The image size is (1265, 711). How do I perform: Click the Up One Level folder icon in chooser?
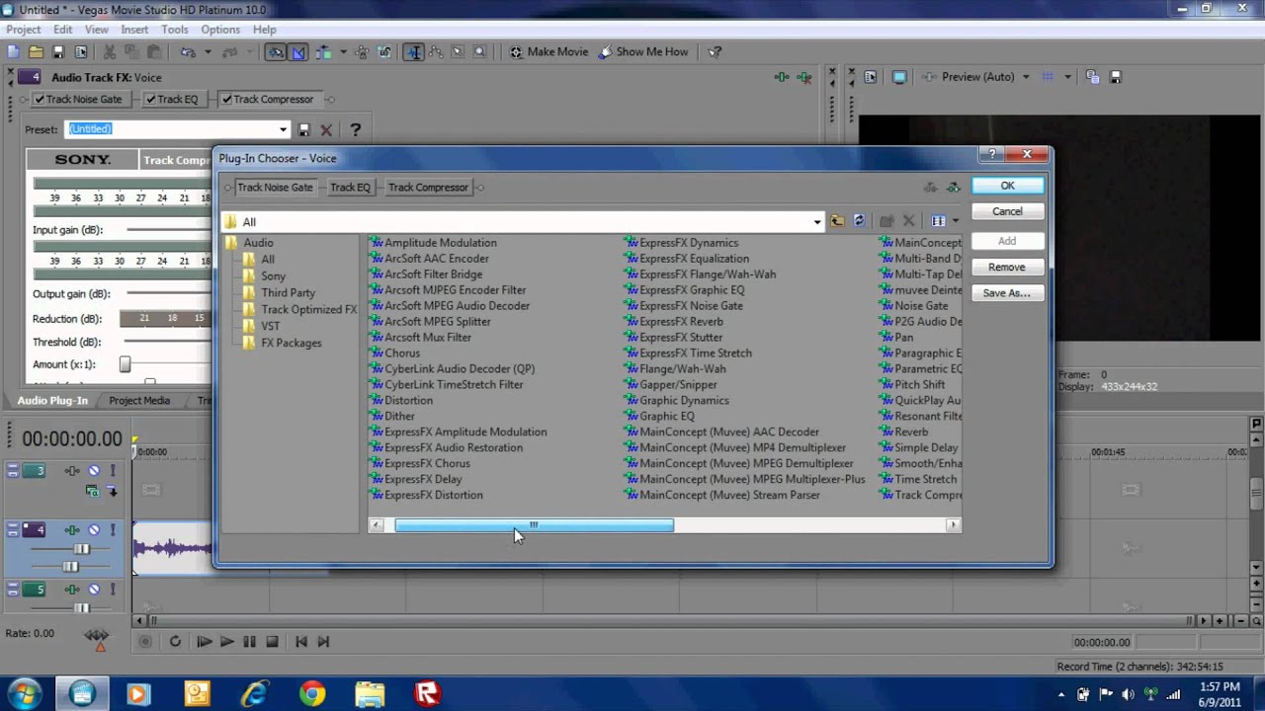point(837,221)
